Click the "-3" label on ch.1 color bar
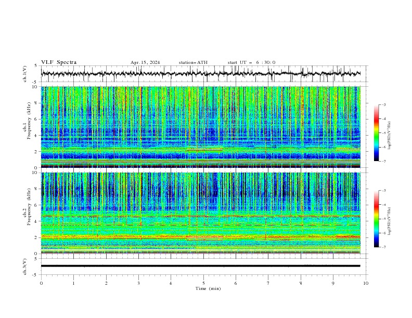This screenshot has width=412, height=318. (384, 104)
